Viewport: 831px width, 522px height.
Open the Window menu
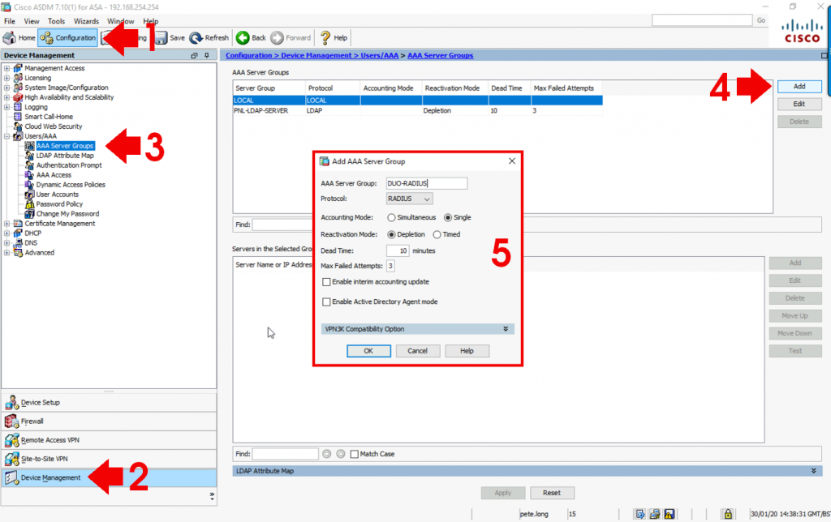[120, 21]
